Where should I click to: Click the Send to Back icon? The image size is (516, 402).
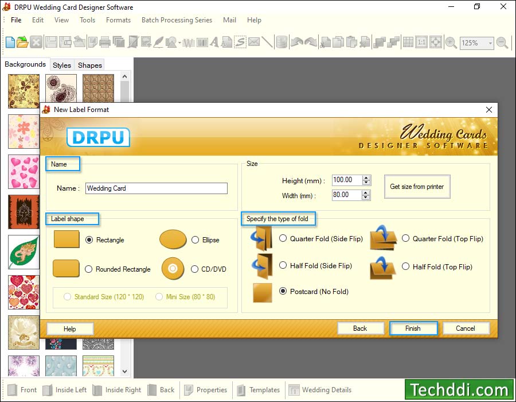[x=393, y=42]
